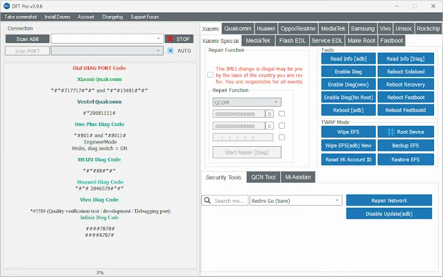Viewport: 443px width, 277px height.
Task: Click Start Repair [Diag] button
Action: point(247,152)
